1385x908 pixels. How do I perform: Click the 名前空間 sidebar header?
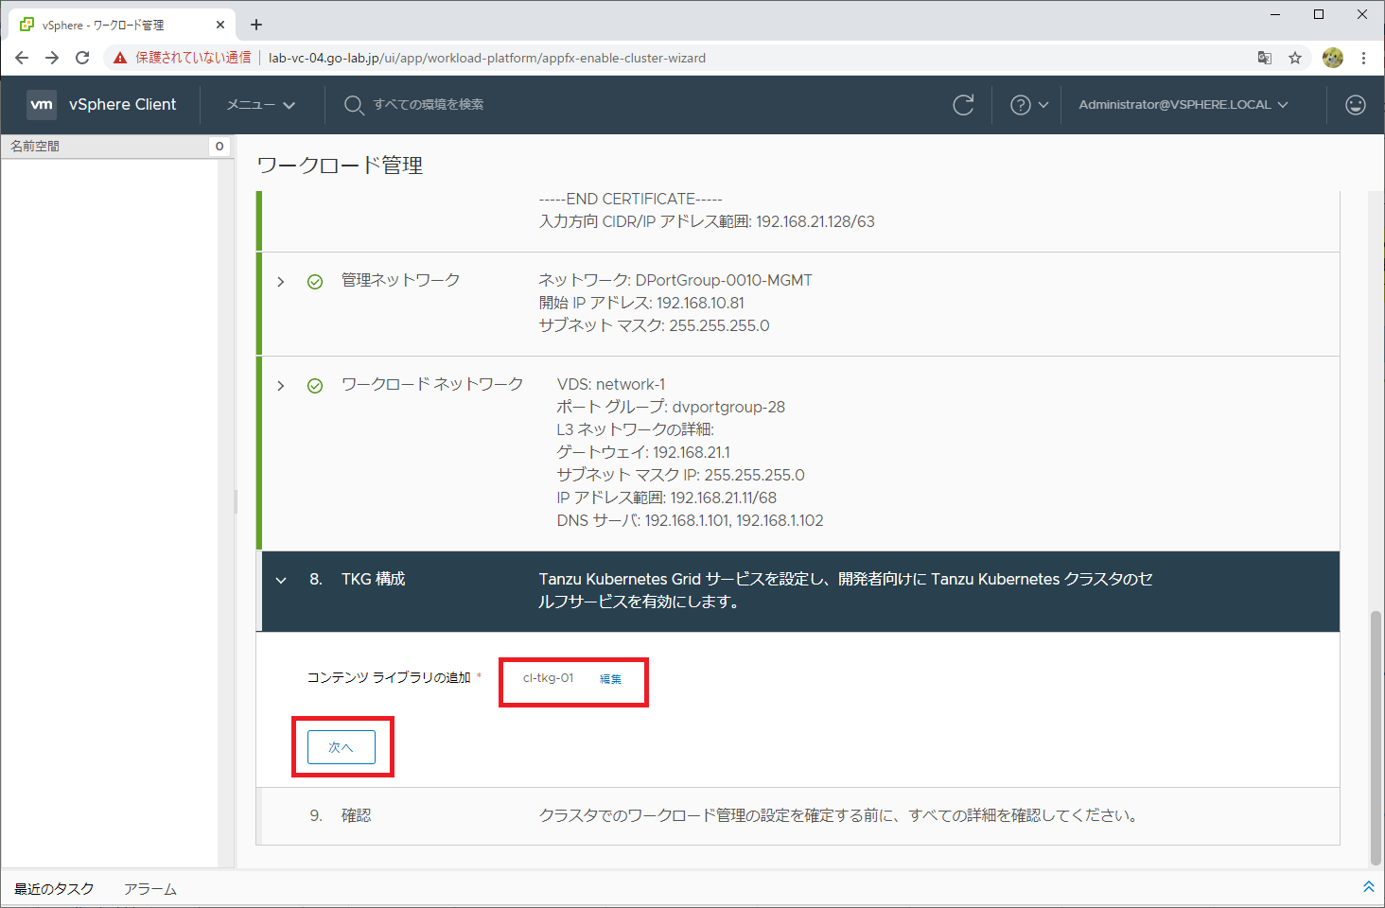tap(35, 146)
